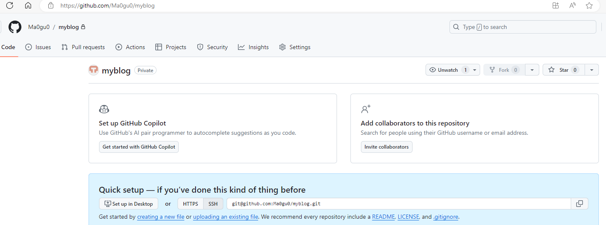
Task: Select the git@github.com clone URL field
Action: (399, 204)
